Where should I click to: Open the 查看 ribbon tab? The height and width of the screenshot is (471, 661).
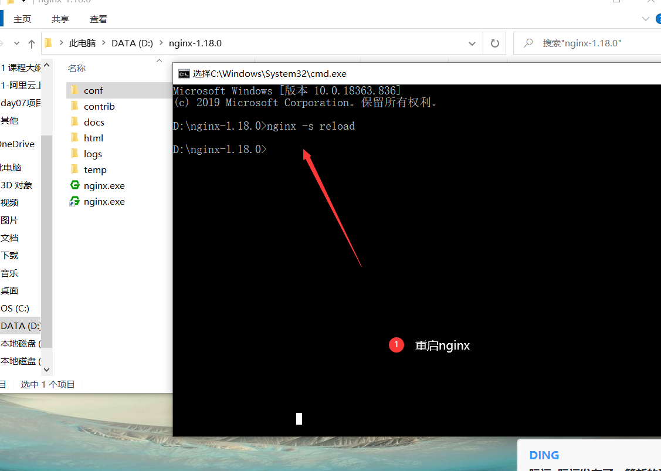tap(98, 19)
